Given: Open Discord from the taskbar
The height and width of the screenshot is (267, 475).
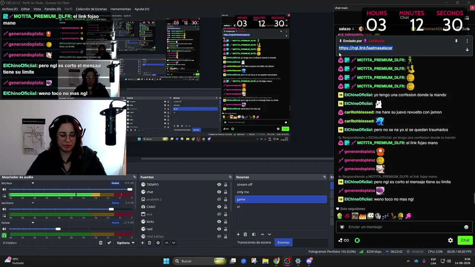Looking at the screenshot, I should (x=309, y=261).
